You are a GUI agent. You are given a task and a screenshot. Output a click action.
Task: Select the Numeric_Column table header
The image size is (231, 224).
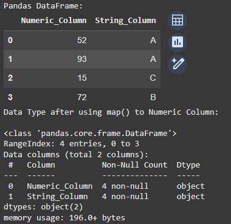point(54,21)
